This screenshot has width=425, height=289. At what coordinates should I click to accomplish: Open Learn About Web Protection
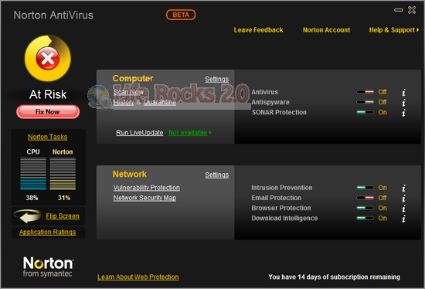click(x=138, y=277)
